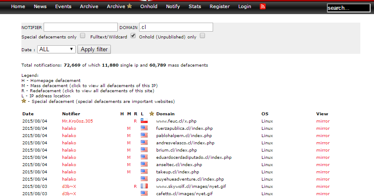Click US flag in takeup.cl row
The width and height of the screenshot is (374, 196).
tap(144, 172)
